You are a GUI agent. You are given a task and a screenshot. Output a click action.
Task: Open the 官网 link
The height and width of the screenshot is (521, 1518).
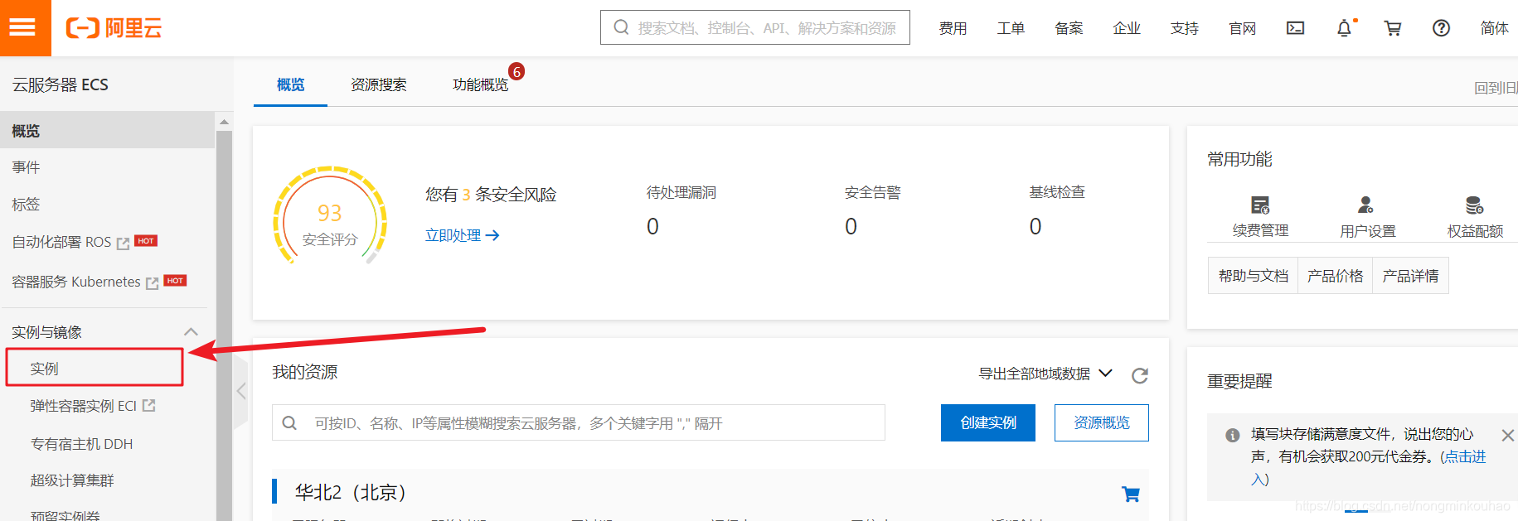pyautogui.click(x=1242, y=28)
